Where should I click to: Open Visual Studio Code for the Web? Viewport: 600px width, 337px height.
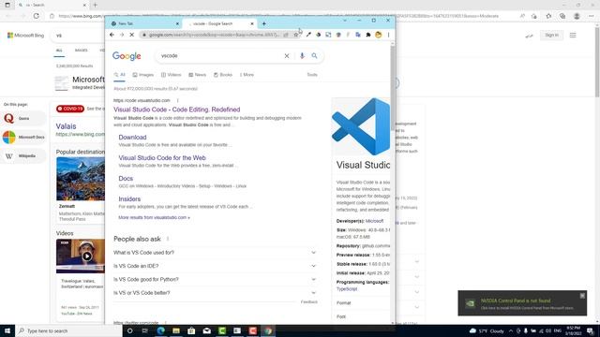[162, 158]
